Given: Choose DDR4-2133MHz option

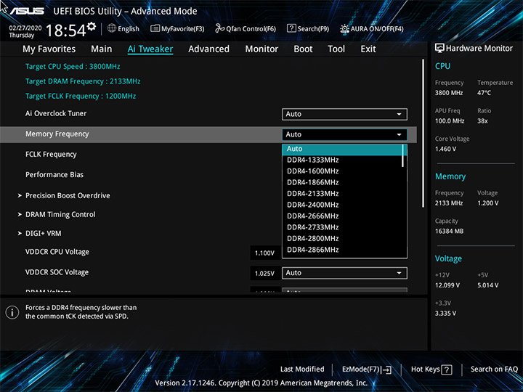Looking at the screenshot, I should (x=313, y=194).
